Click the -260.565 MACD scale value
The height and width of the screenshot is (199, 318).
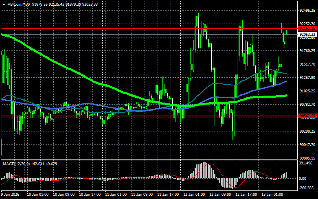pyautogui.click(x=307, y=188)
